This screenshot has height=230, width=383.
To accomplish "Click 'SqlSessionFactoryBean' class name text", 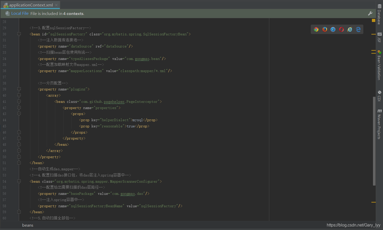I will [x=165, y=34].
